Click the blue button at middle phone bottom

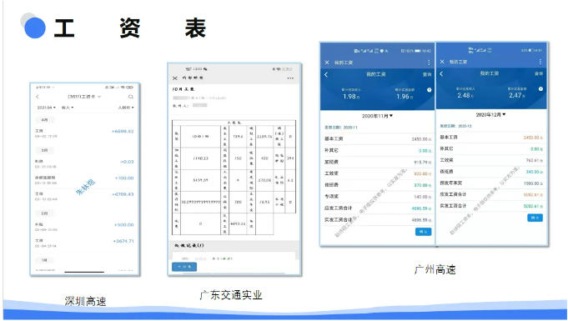pyautogui.click(x=184, y=267)
